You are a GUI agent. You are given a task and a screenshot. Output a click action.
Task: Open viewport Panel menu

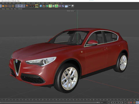(15, 9)
